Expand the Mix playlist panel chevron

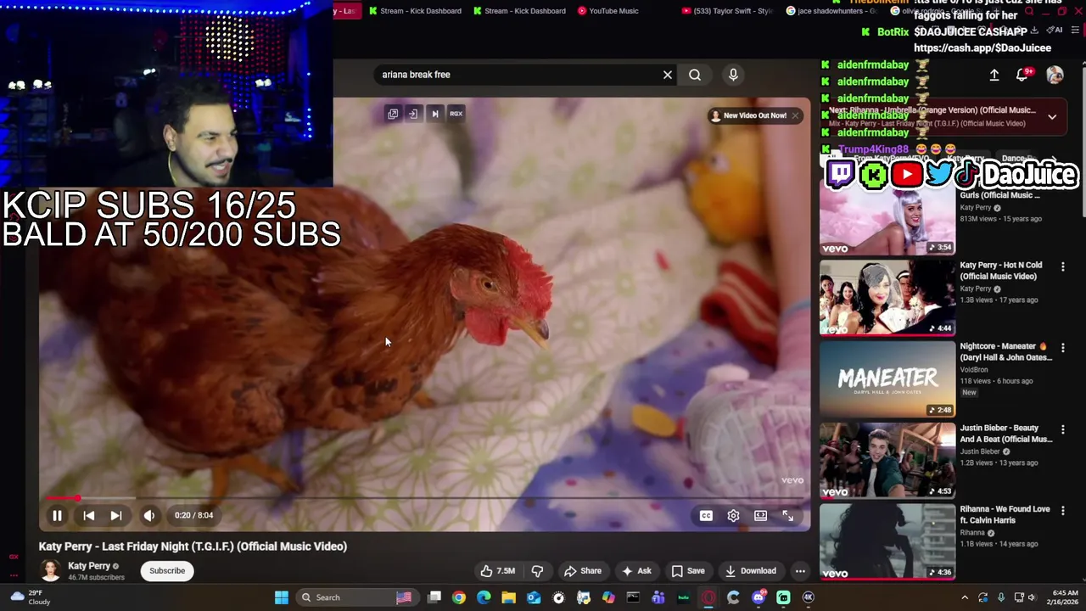[1052, 117]
